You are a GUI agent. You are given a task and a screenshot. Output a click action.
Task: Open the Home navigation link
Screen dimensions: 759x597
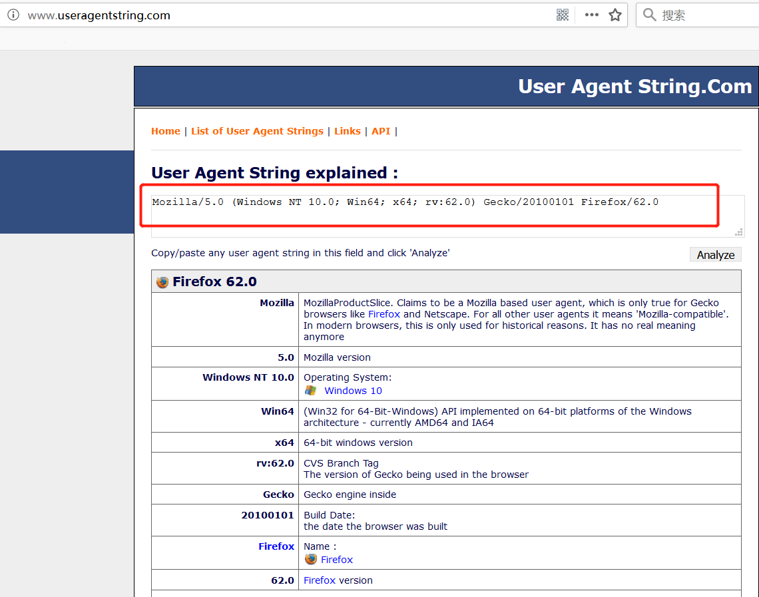point(166,131)
